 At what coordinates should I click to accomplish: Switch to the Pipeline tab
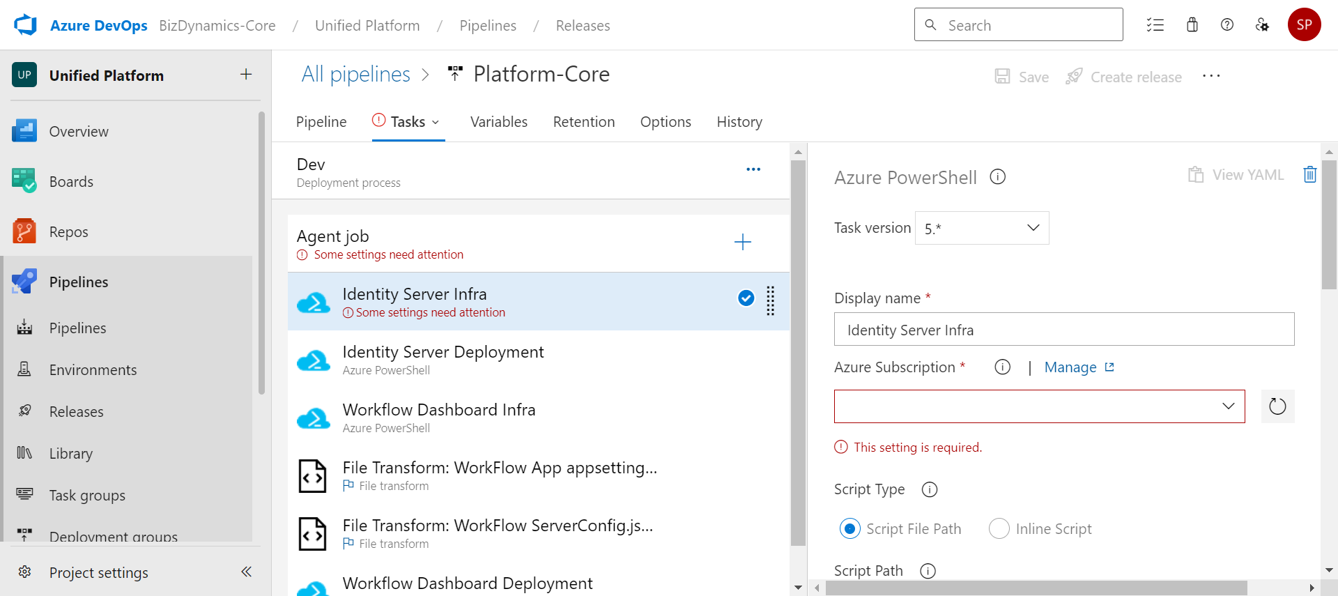(x=321, y=122)
